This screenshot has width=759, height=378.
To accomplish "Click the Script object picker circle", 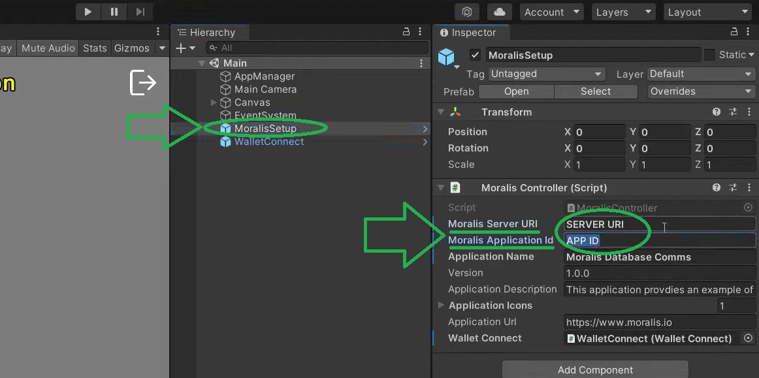I will (x=748, y=208).
